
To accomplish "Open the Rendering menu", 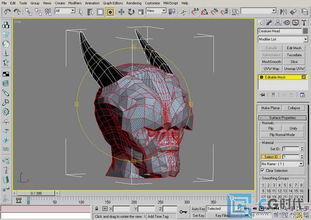I will pos(134,3).
